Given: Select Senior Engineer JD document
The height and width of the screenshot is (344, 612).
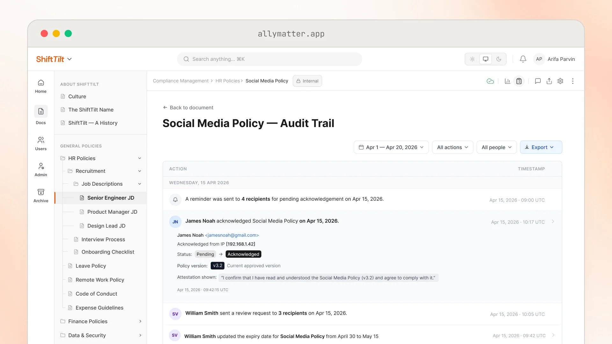Looking at the screenshot, I should [x=101, y=198].
